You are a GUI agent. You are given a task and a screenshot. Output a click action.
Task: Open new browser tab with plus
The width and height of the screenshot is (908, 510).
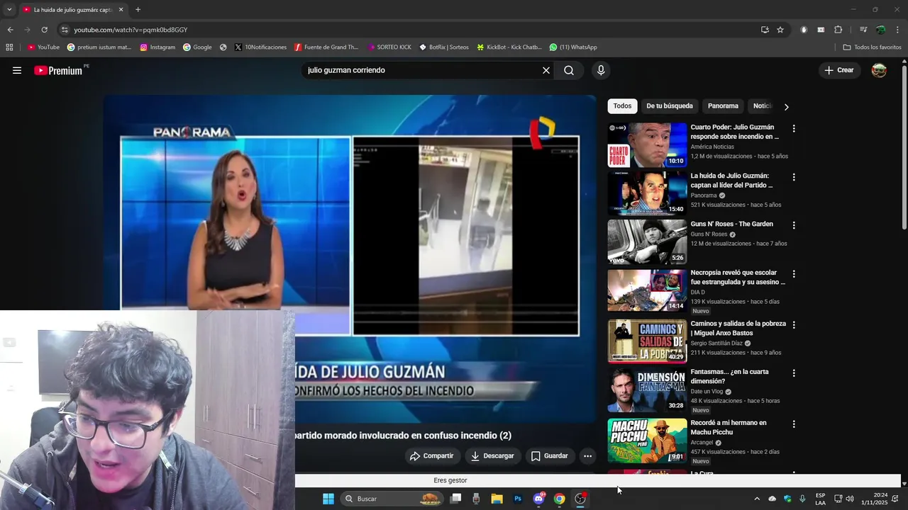coord(138,10)
